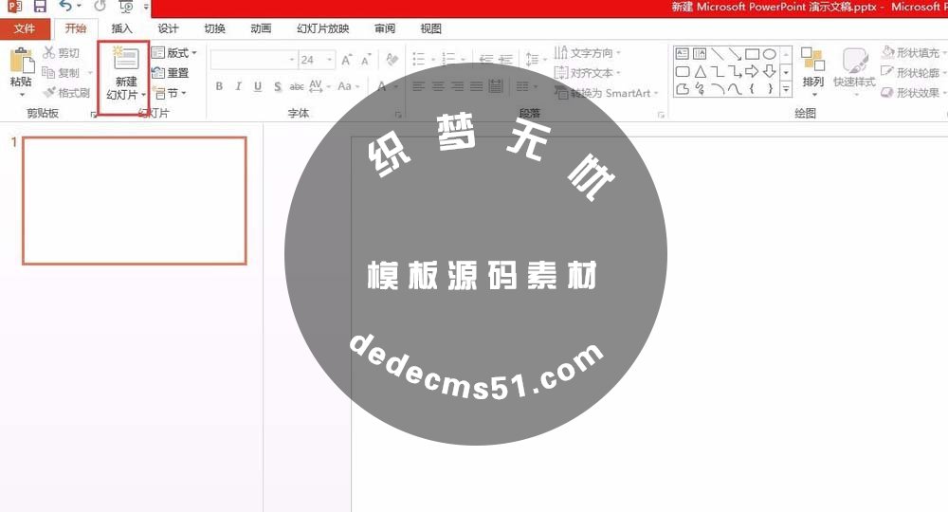Open the 剪贴板 clipboard pane launcher

93,114
